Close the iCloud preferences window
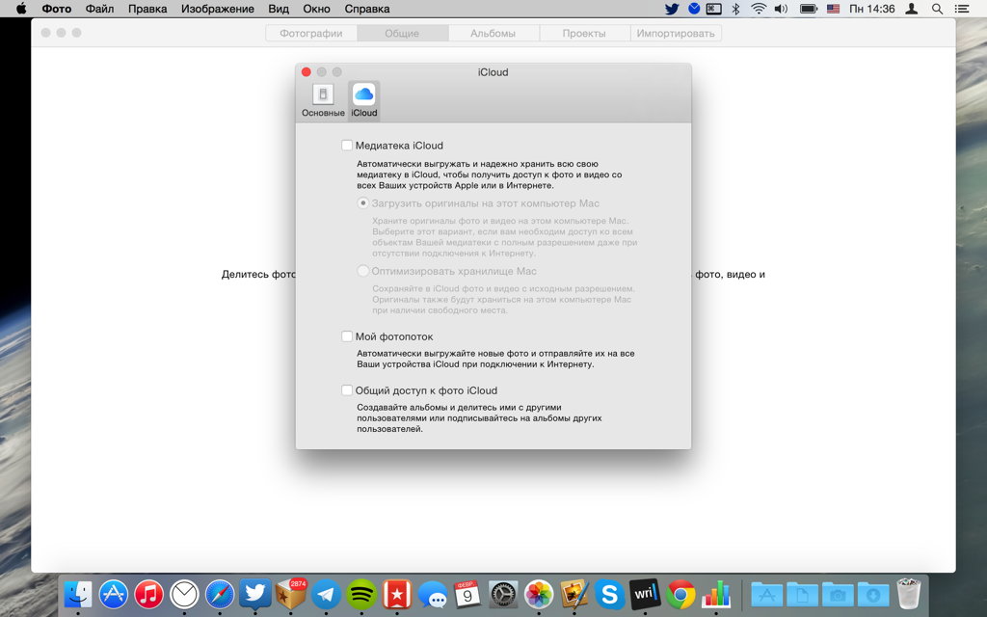The width and height of the screenshot is (987, 617). tap(306, 71)
